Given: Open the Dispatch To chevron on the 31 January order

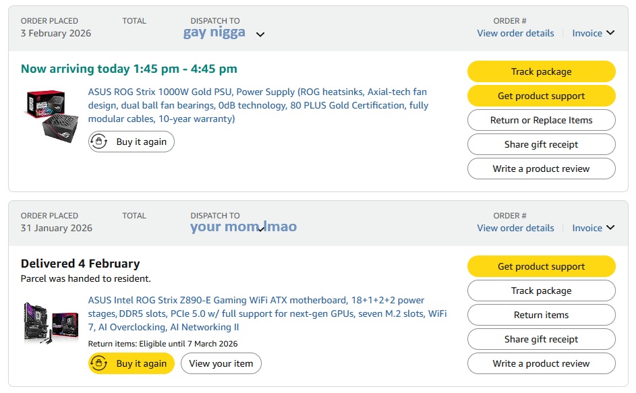Looking at the screenshot, I should click(263, 228).
